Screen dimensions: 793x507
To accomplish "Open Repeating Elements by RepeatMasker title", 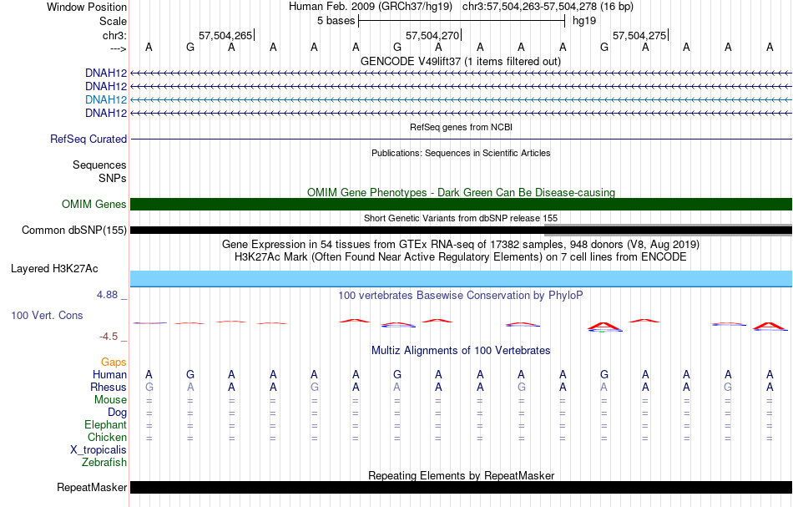I will (461, 475).
